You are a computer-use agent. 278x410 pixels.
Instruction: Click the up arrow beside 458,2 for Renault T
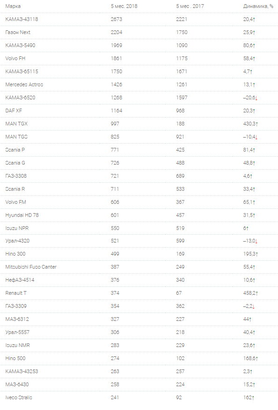tap(257, 293)
